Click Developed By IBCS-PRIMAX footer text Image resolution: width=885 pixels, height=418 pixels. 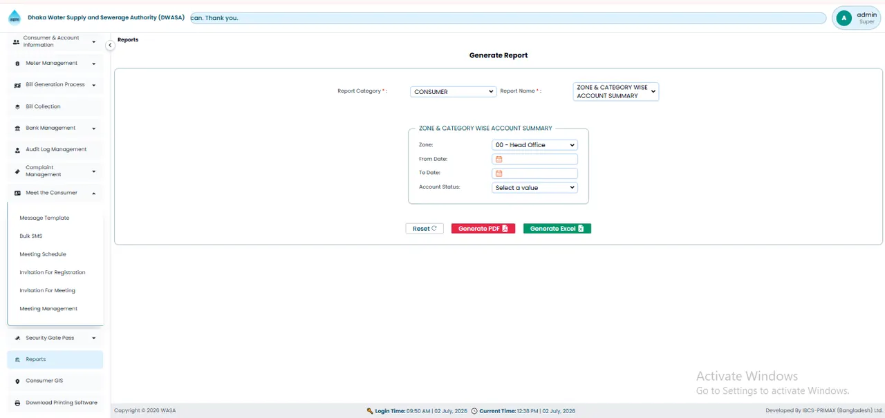(824, 411)
